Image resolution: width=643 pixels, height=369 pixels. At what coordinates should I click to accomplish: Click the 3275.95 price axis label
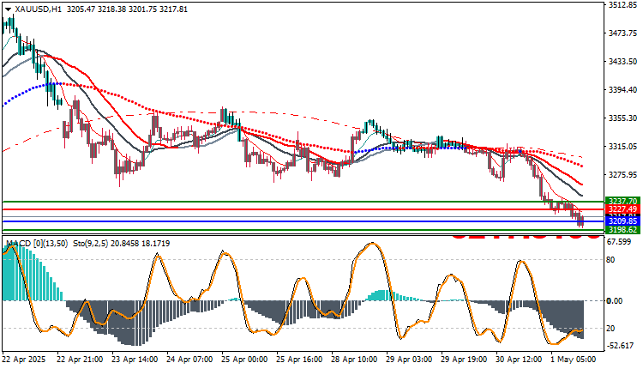tap(622, 175)
